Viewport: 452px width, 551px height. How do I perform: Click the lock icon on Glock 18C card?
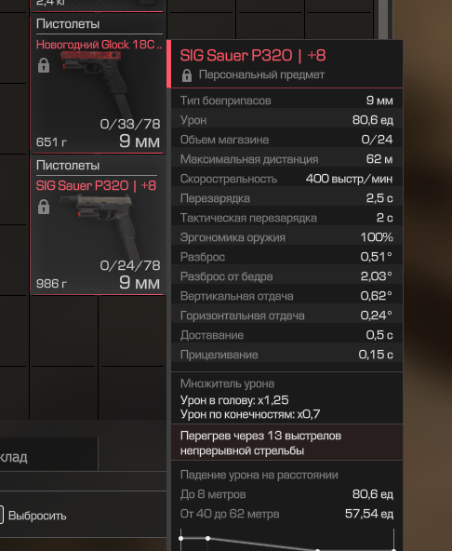[x=44, y=66]
